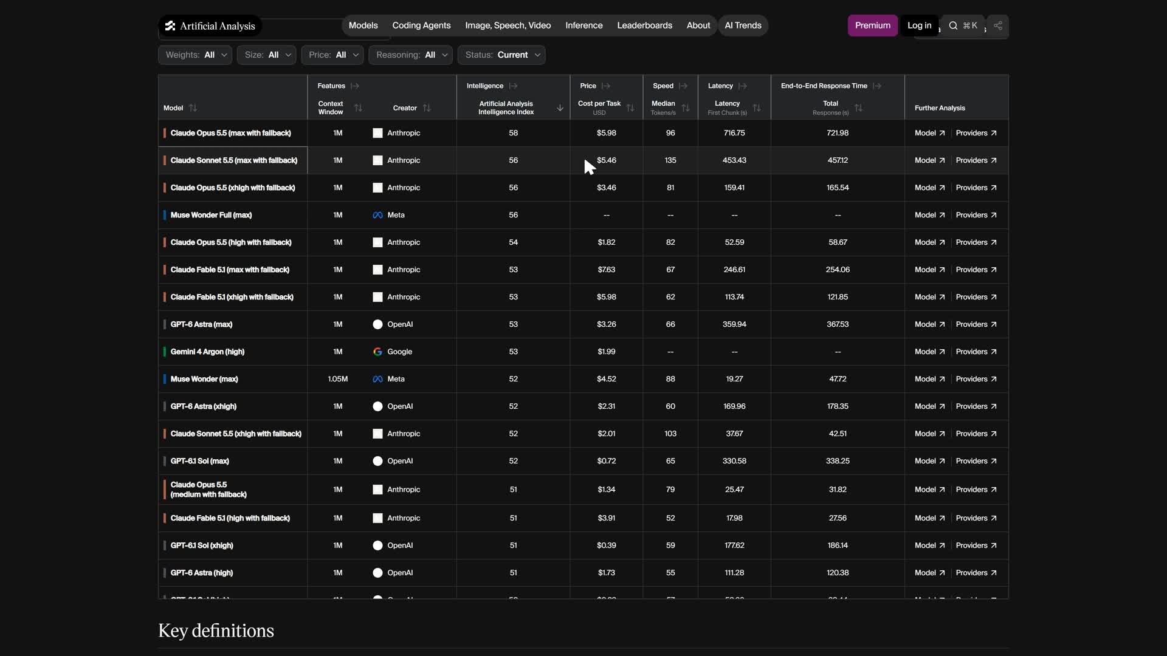Click the Log in button

click(x=919, y=26)
